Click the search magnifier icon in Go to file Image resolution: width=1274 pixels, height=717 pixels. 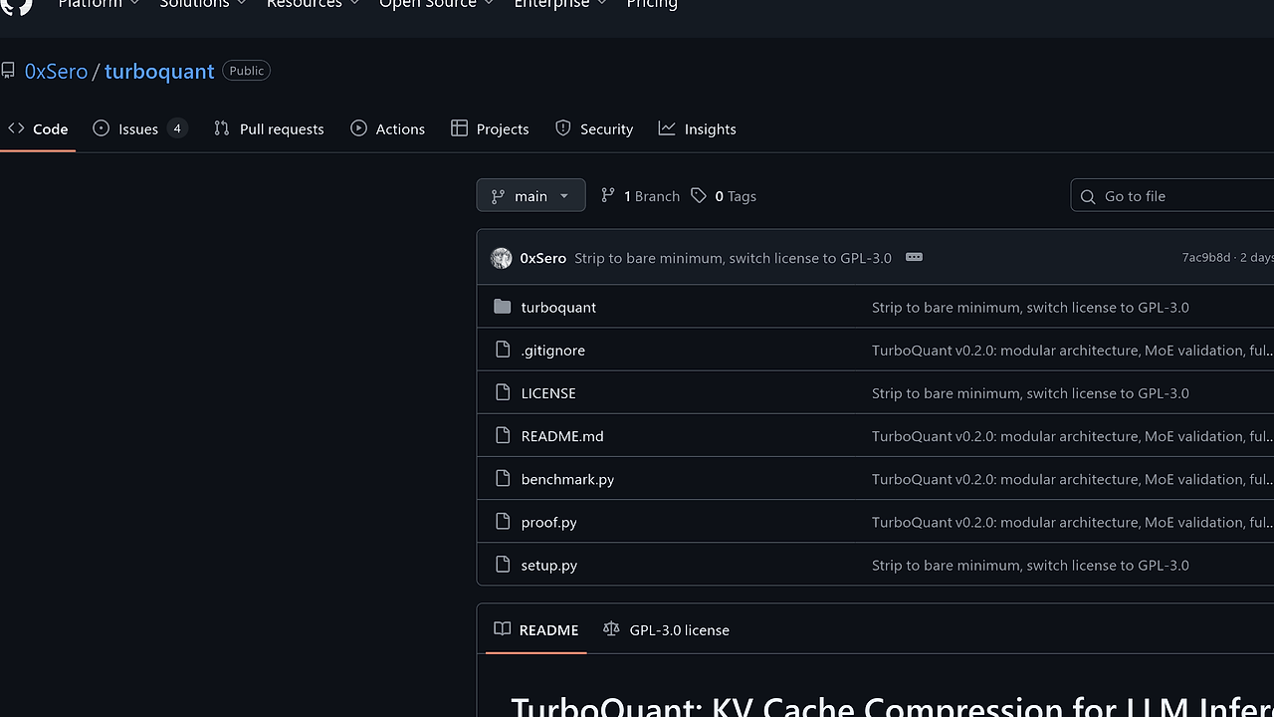(1088, 196)
